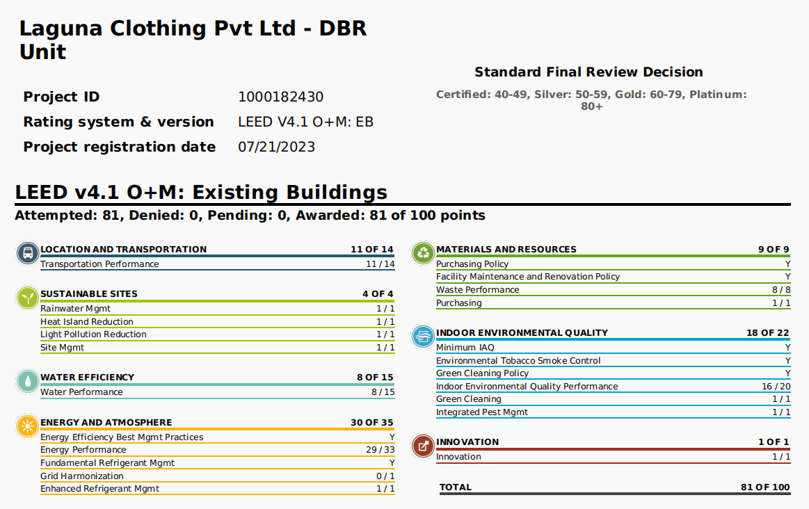
Task: Select the '4 OF 4' section score
Action: [378, 294]
